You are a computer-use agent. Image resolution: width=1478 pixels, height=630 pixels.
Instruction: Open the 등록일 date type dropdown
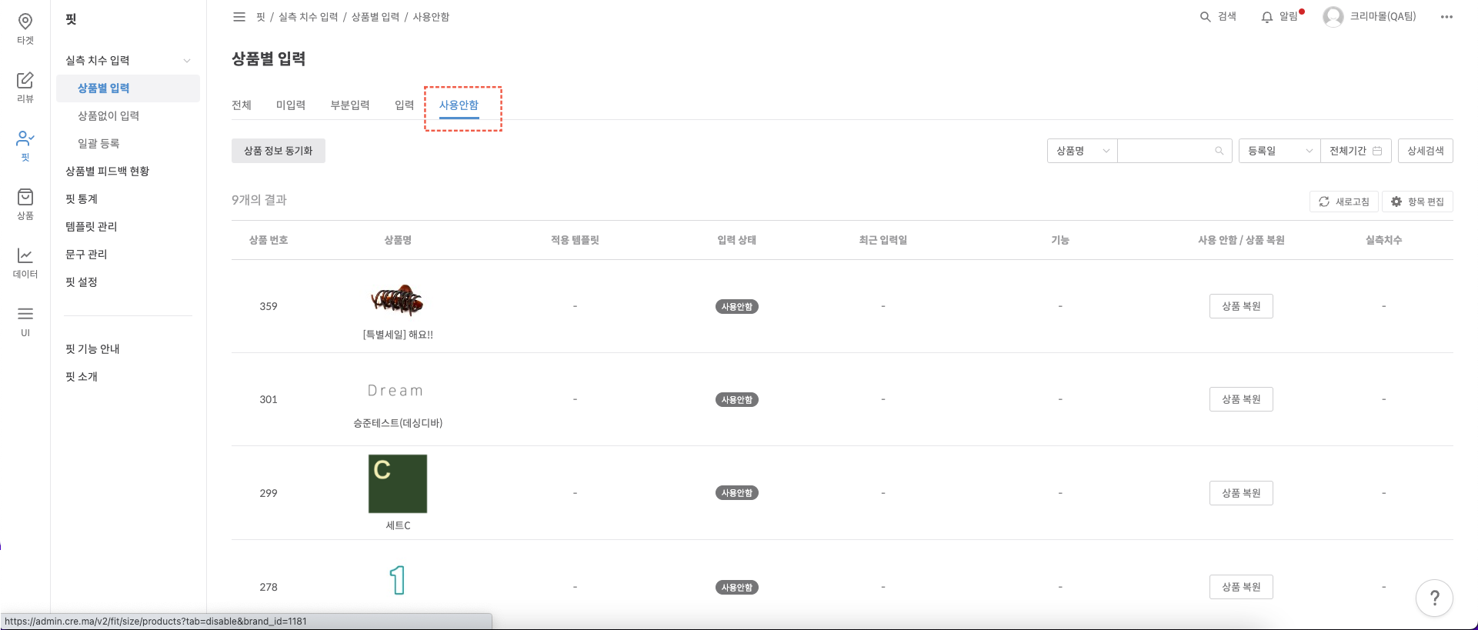(1279, 151)
